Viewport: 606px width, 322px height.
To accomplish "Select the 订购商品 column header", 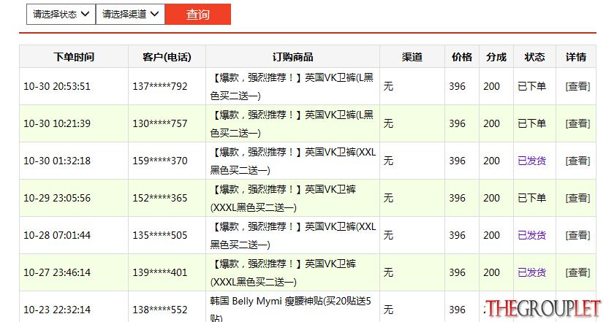I will [292, 57].
